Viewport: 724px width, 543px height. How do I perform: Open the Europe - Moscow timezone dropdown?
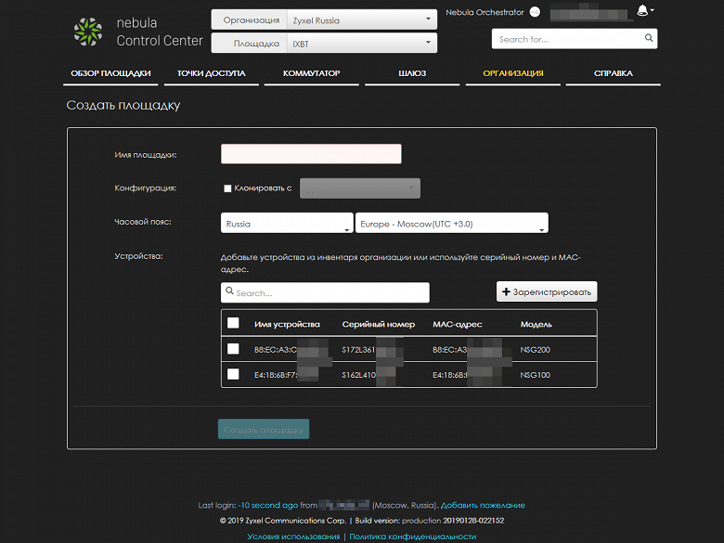click(x=452, y=223)
